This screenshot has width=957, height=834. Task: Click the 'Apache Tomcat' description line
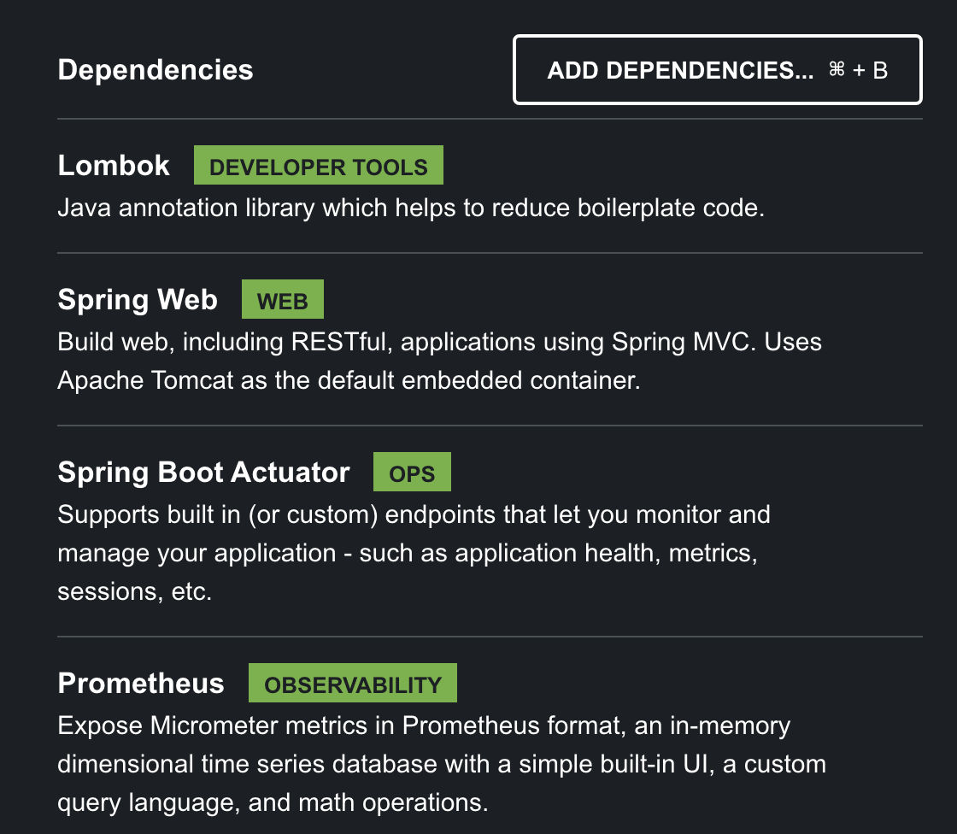tap(349, 379)
